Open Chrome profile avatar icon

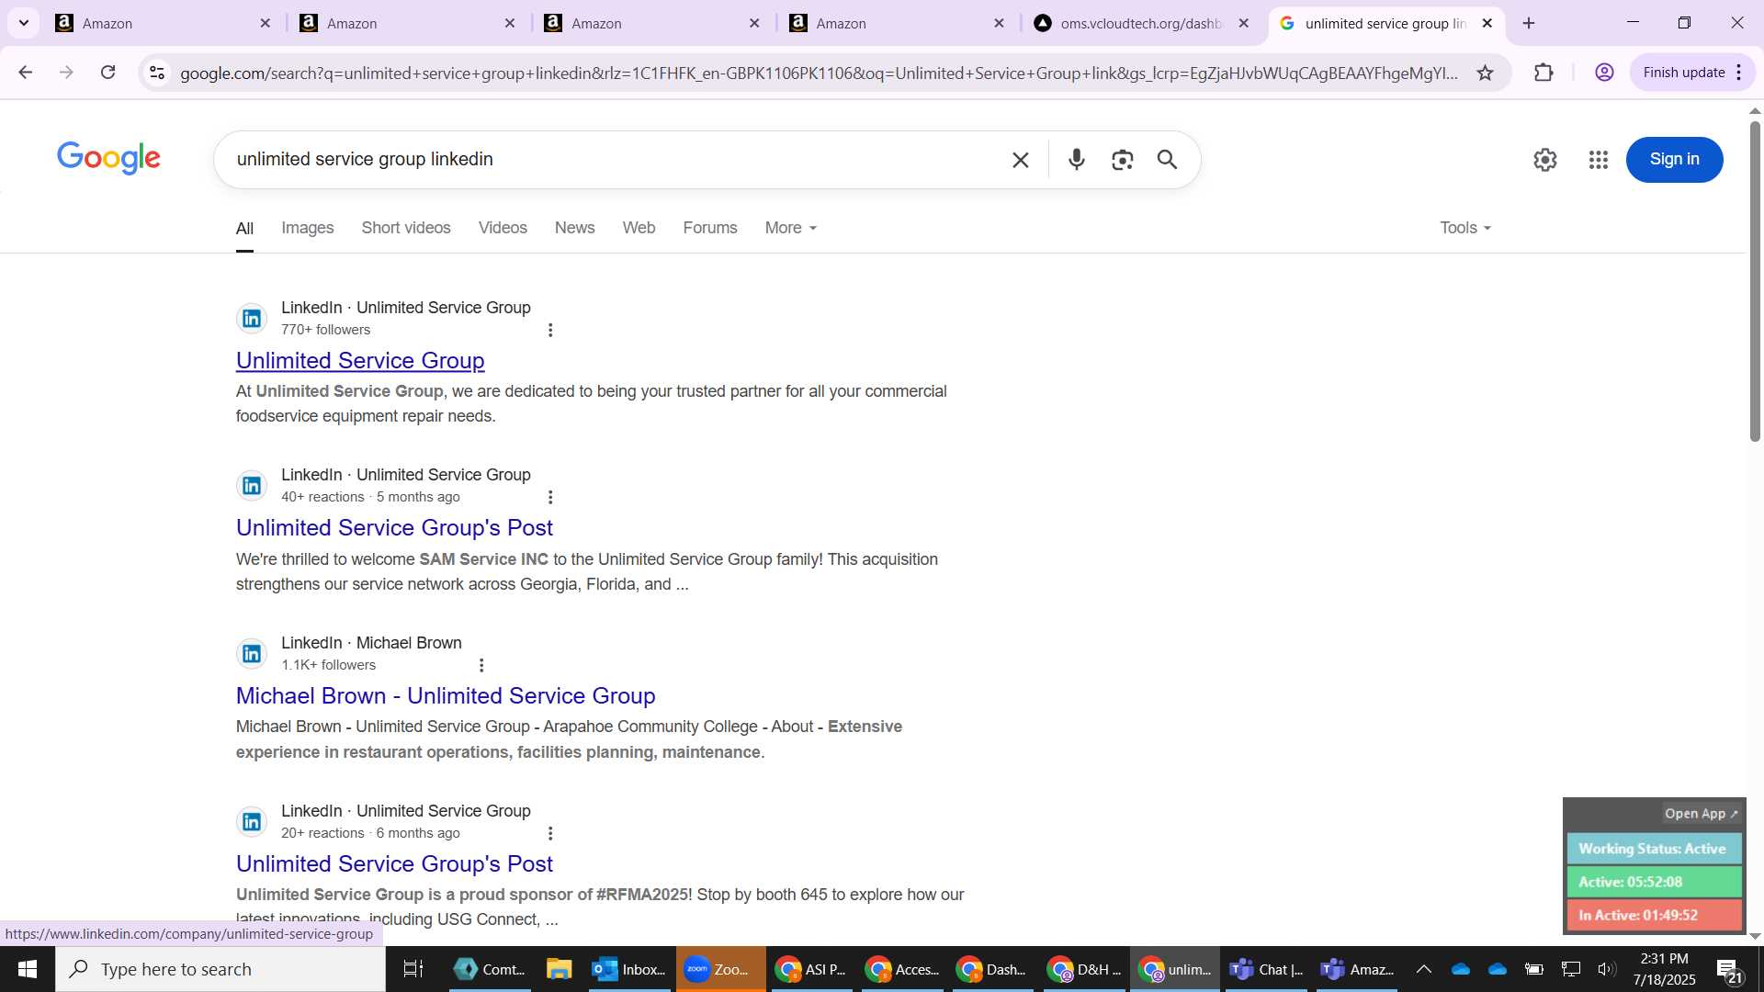(x=1604, y=73)
